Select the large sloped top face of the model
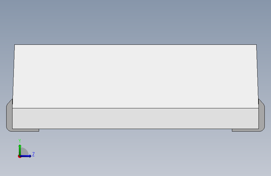 (135, 76)
